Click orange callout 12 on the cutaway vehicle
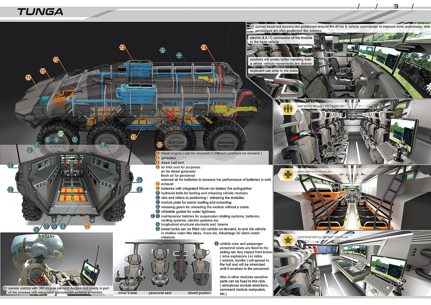The height and width of the screenshot is (305, 431). point(56,60)
